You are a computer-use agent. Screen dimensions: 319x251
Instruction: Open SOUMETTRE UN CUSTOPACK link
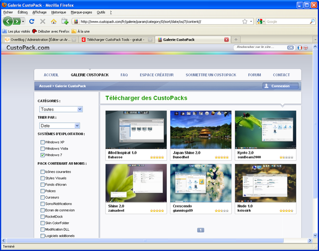(x=211, y=75)
